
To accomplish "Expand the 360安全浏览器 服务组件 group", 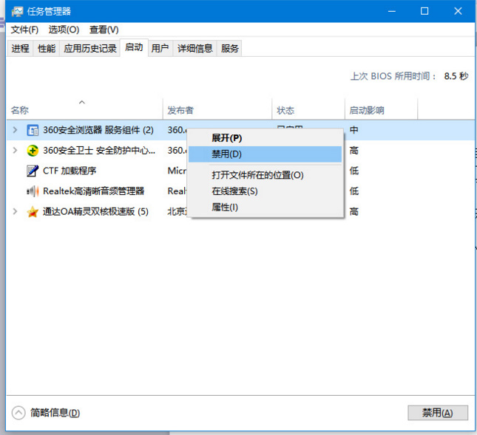I will point(15,130).
